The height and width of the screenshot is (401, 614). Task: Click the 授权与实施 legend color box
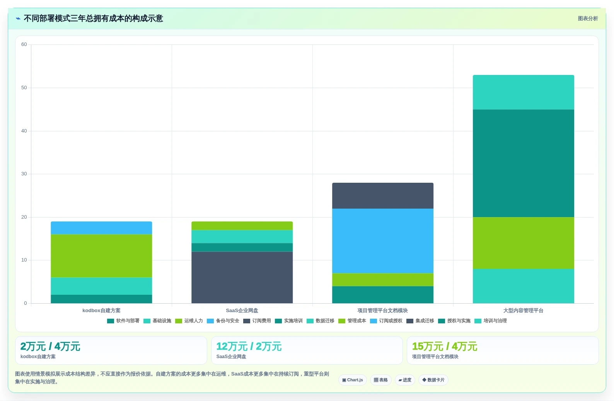pos(442,321)
